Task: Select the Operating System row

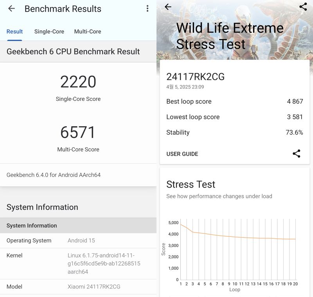Action: pos(78,240)
